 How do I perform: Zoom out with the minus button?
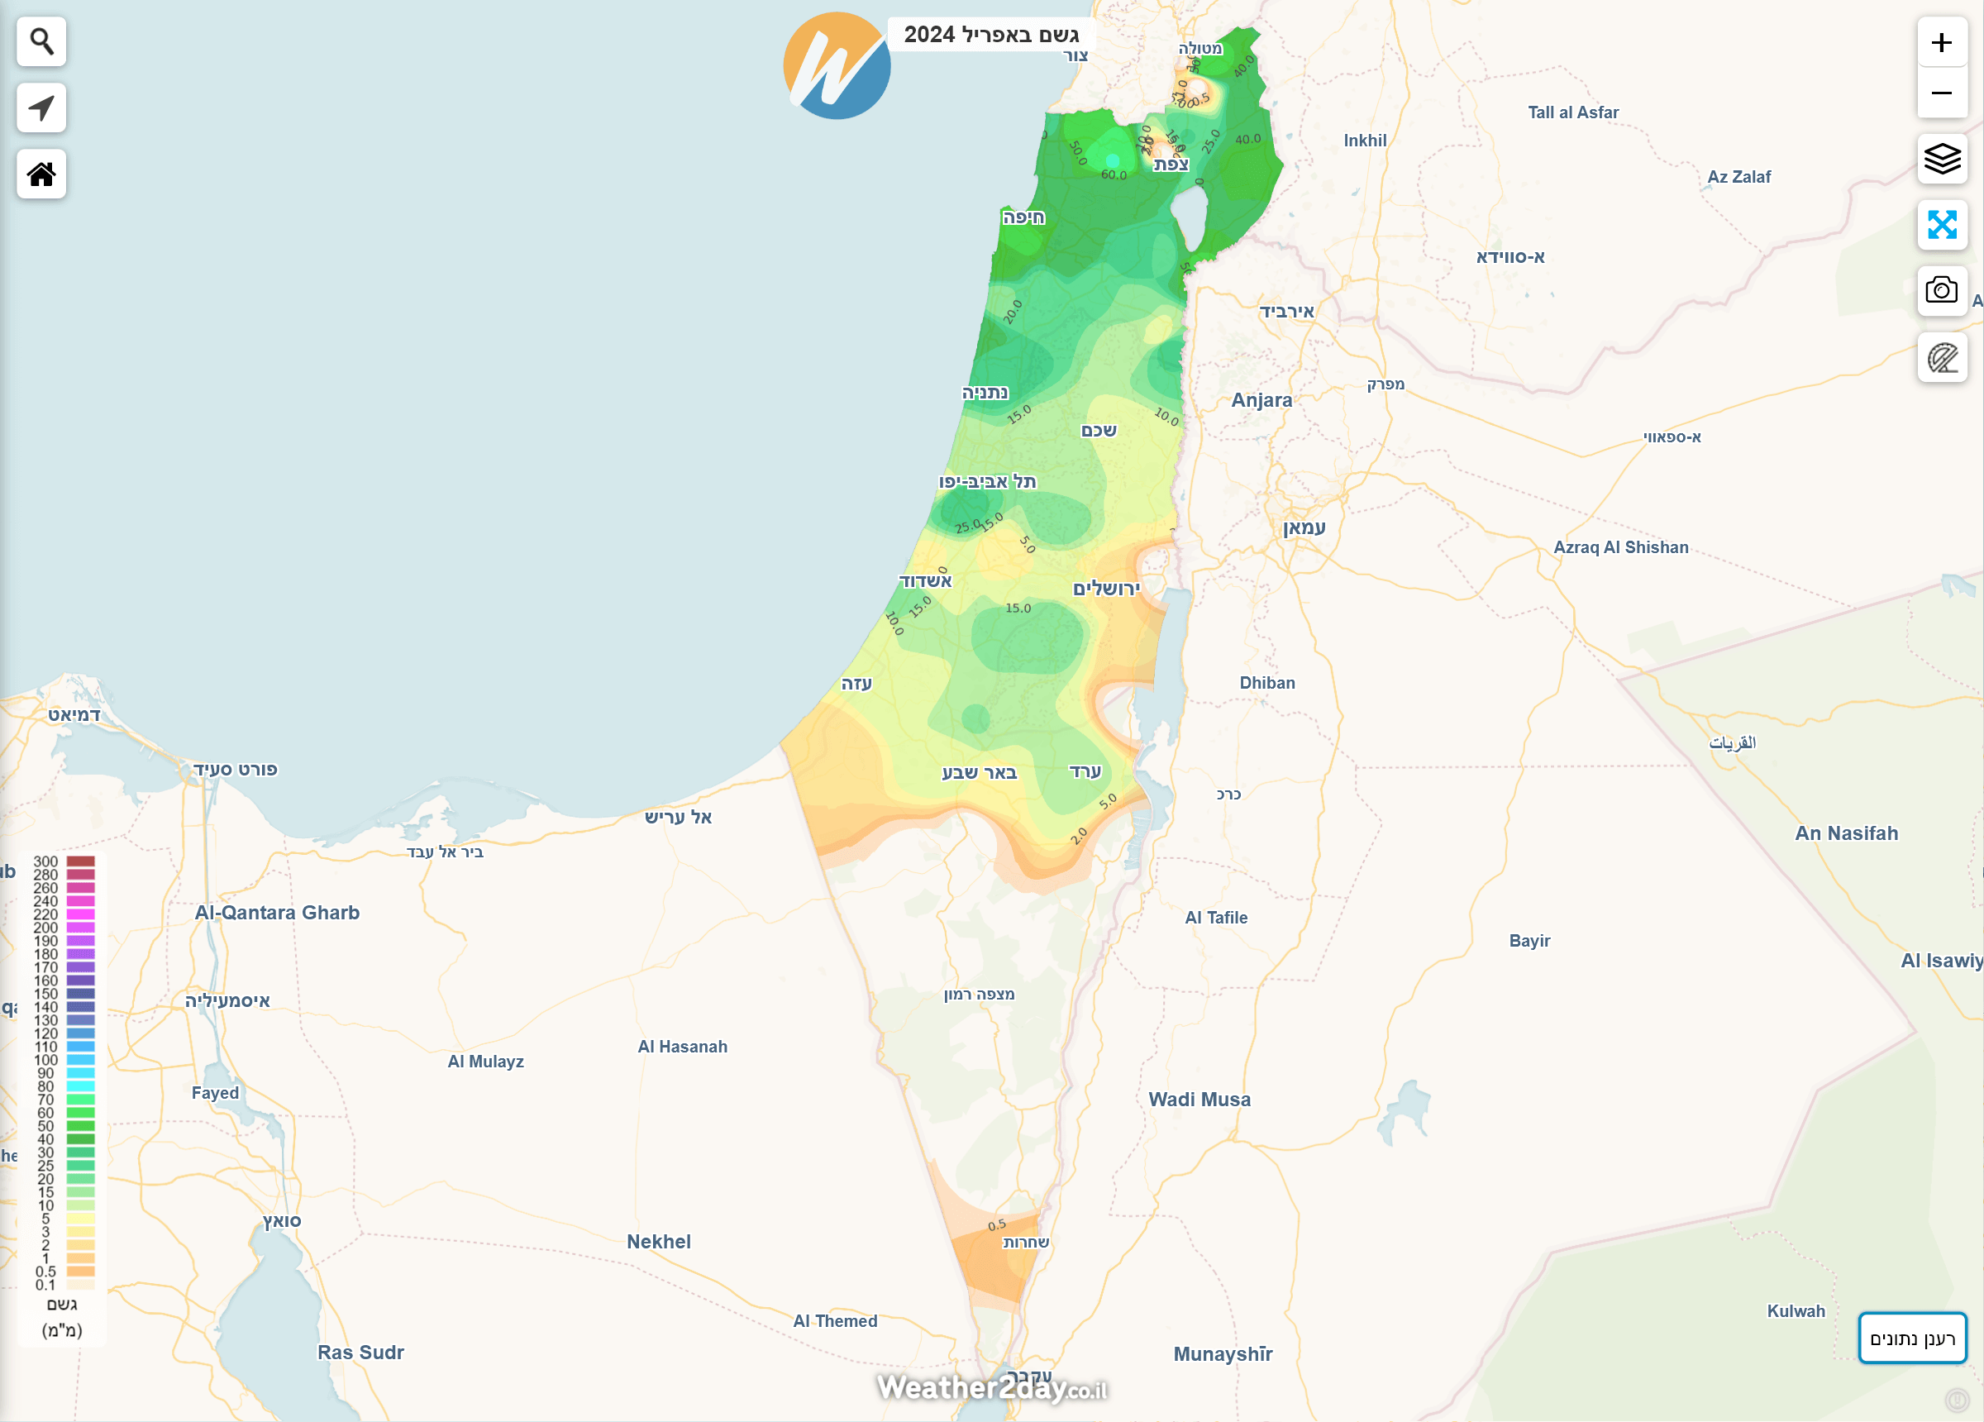click(1942, 93)
